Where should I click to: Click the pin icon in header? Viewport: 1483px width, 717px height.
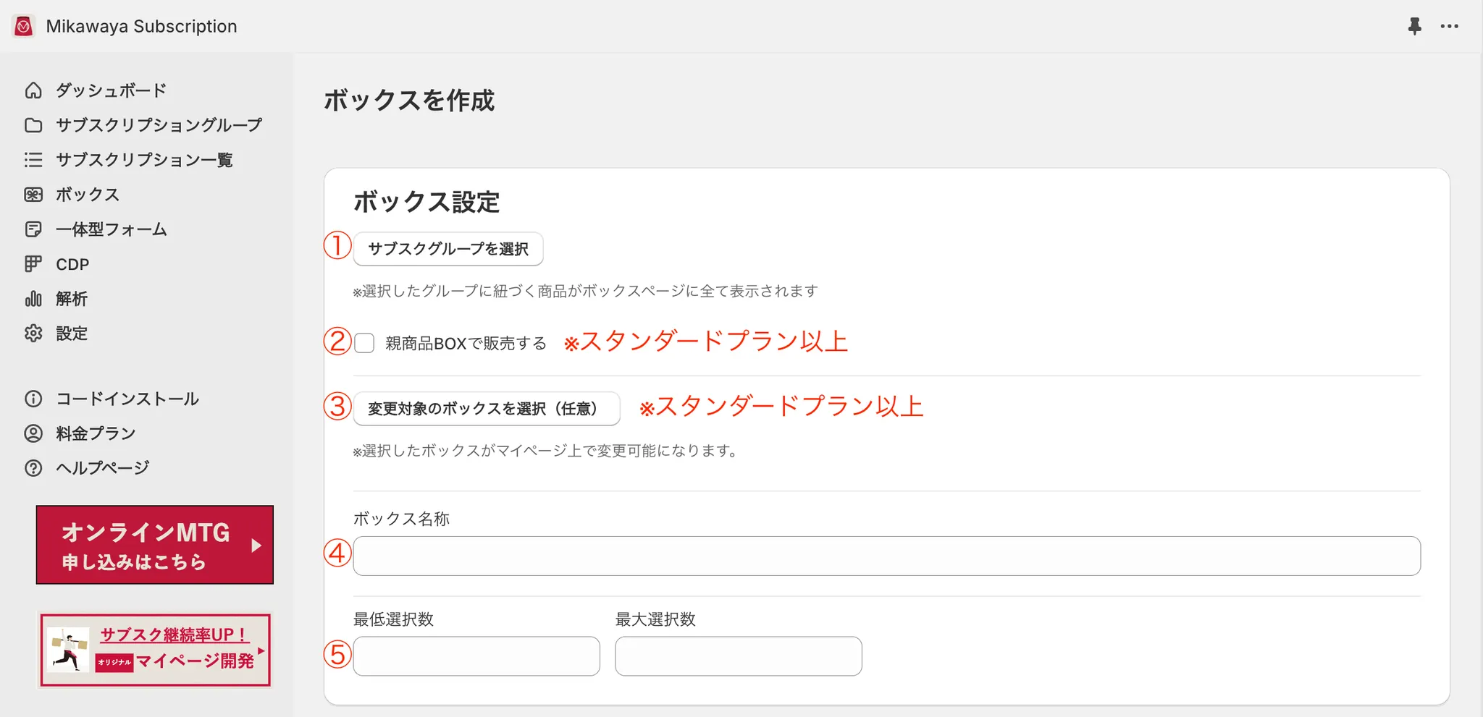pos(1414,27)
